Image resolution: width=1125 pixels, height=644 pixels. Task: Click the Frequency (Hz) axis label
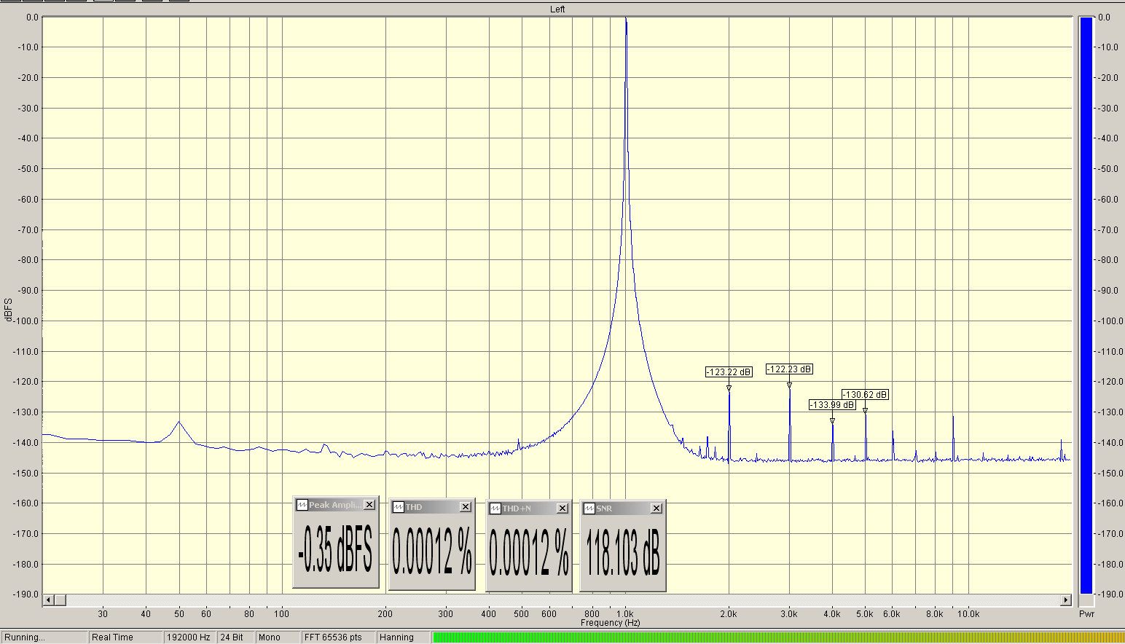(x=611, y=623)
